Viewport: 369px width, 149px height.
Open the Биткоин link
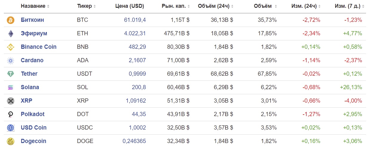[x=32, y=20]
